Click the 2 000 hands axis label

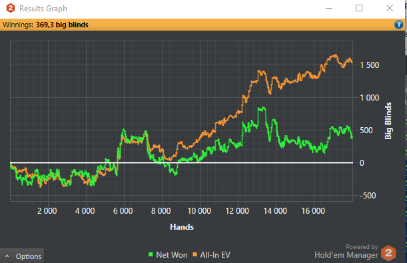coord(47,211)
